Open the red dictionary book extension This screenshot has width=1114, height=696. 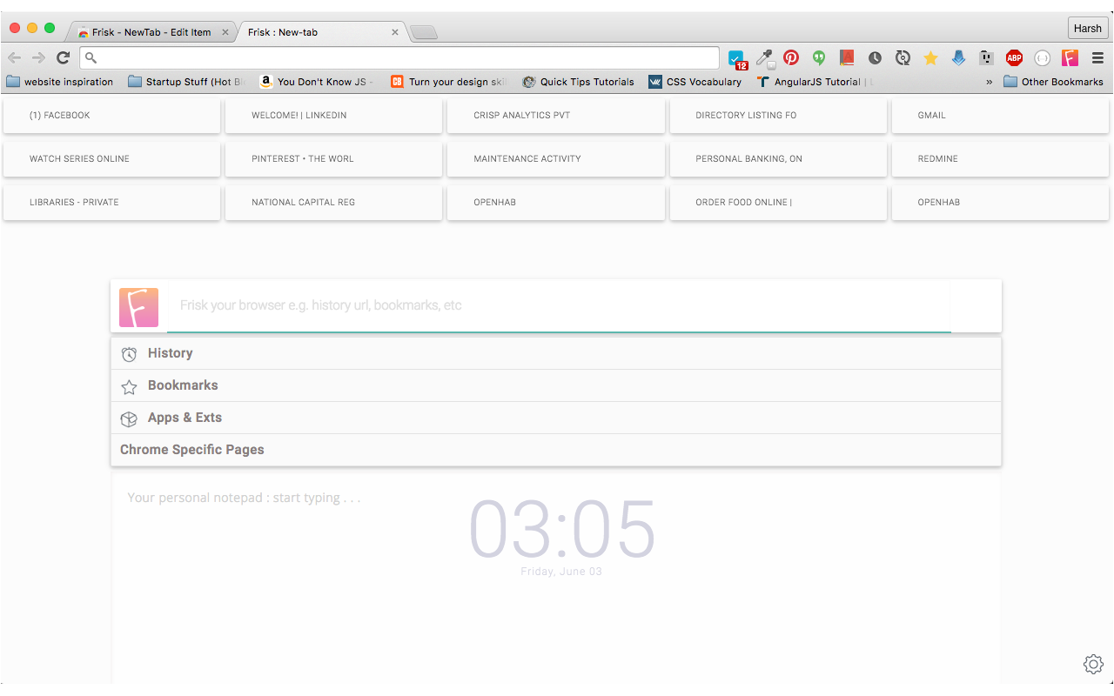pyautogui.click(x=847, y=57)
